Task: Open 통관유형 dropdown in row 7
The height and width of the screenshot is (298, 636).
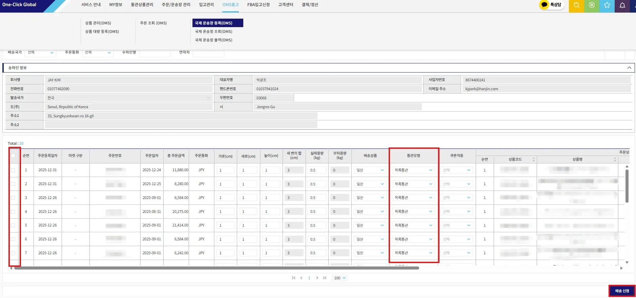Action: pyautogui.click(x=413, y=253)
